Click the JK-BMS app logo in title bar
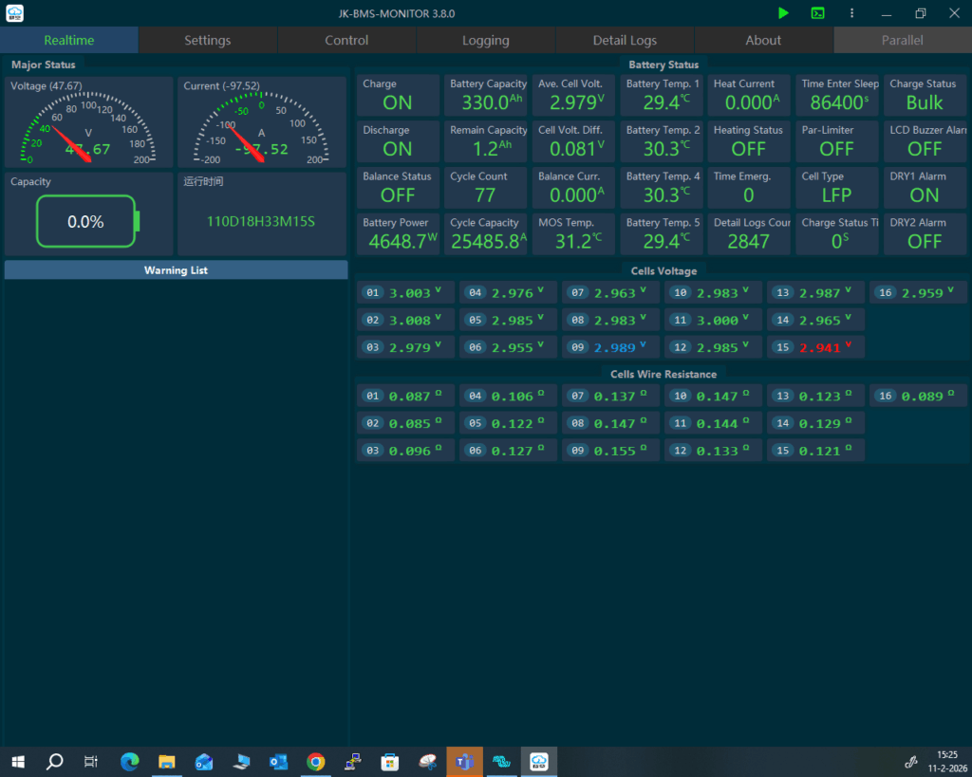 14,13
